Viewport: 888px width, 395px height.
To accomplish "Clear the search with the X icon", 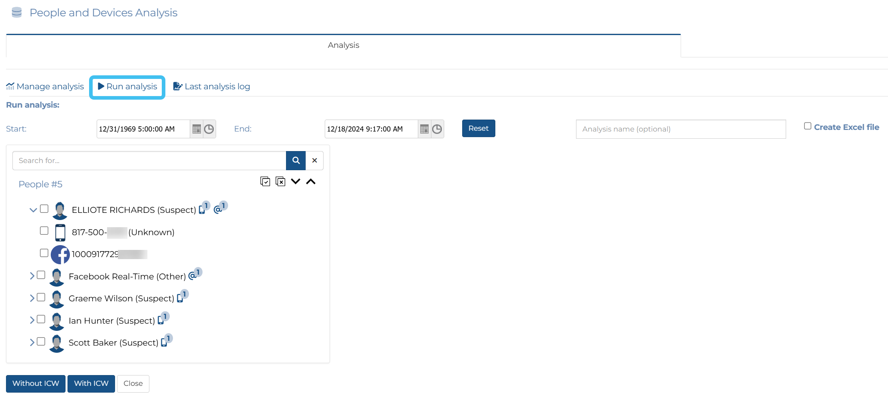I will click(314, 161).
